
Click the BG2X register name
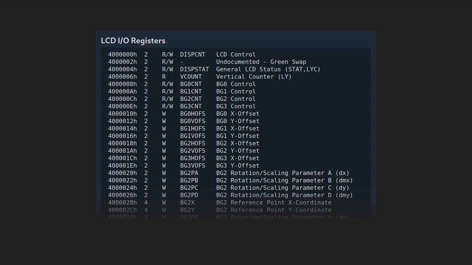pyautogui.click(x=187, y=202)
